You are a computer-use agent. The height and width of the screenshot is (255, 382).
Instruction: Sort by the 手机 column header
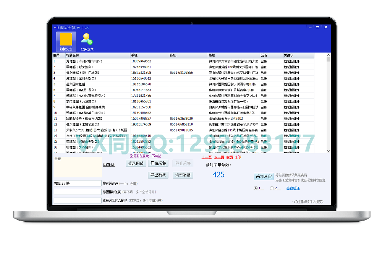pos(150,55)
